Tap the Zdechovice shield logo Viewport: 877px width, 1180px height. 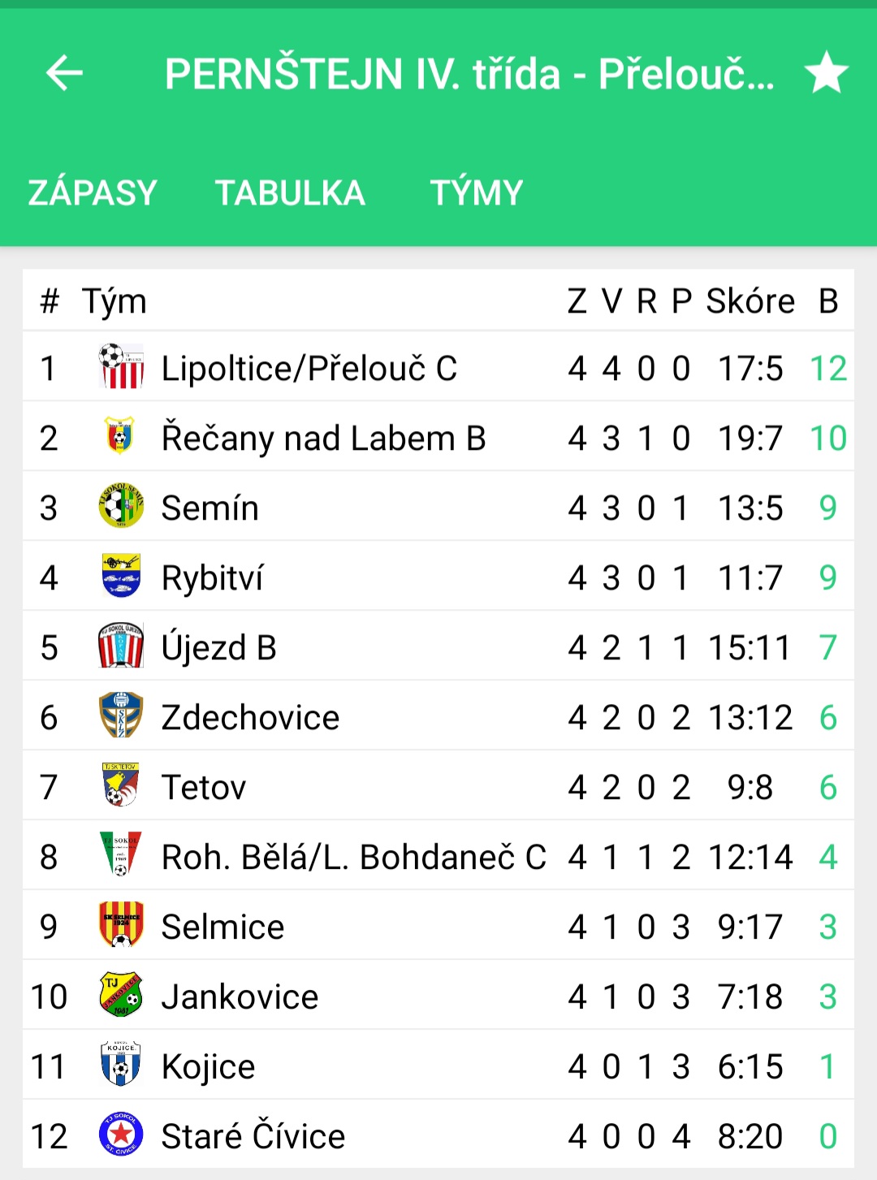coord(121,715)
